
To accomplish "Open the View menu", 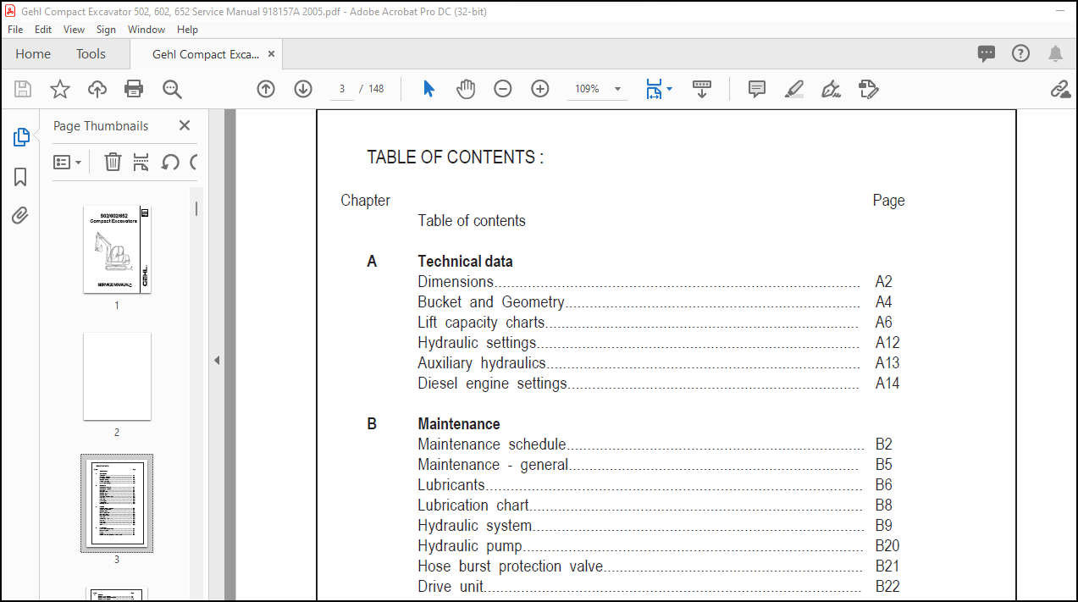I will coord(75,29).
